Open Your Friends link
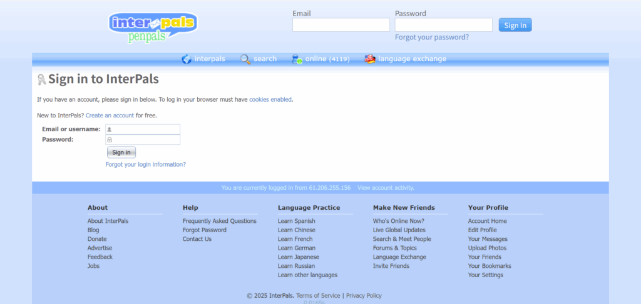The height and width of the screenshot is (304, 641). [485, 257]
